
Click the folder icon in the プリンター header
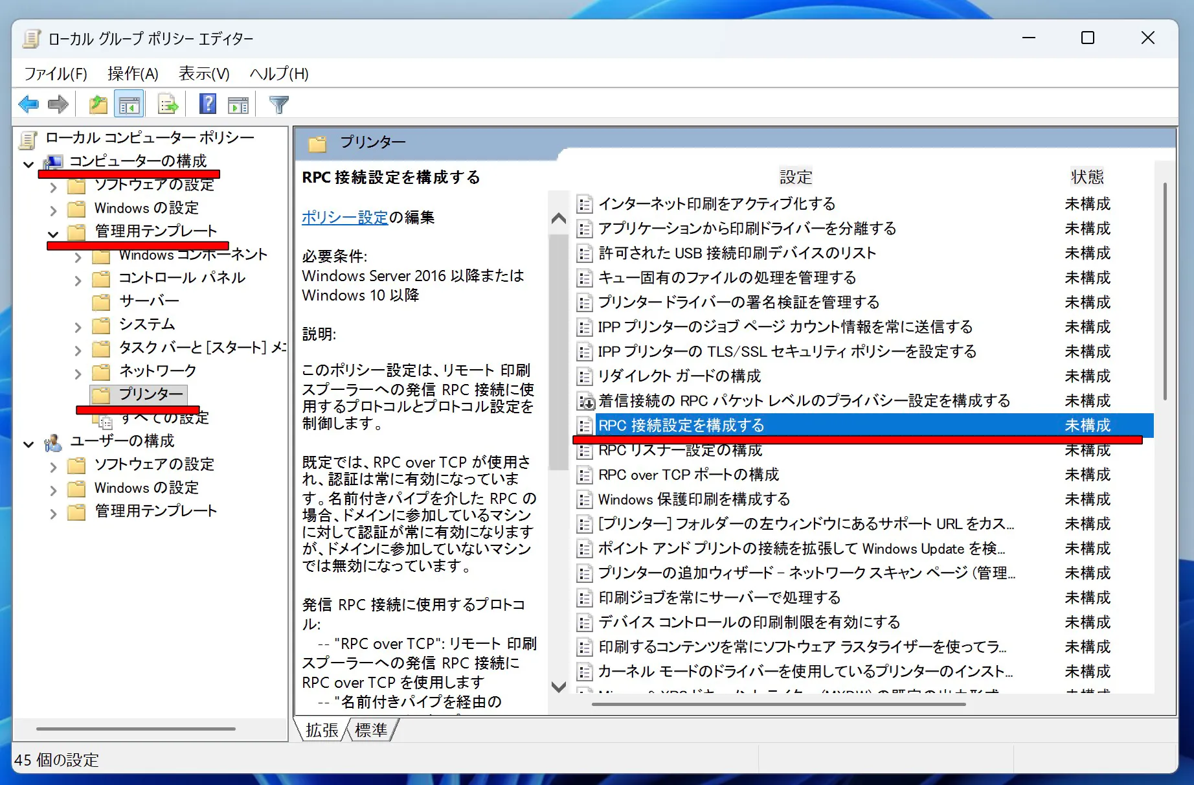coord(317,143)
